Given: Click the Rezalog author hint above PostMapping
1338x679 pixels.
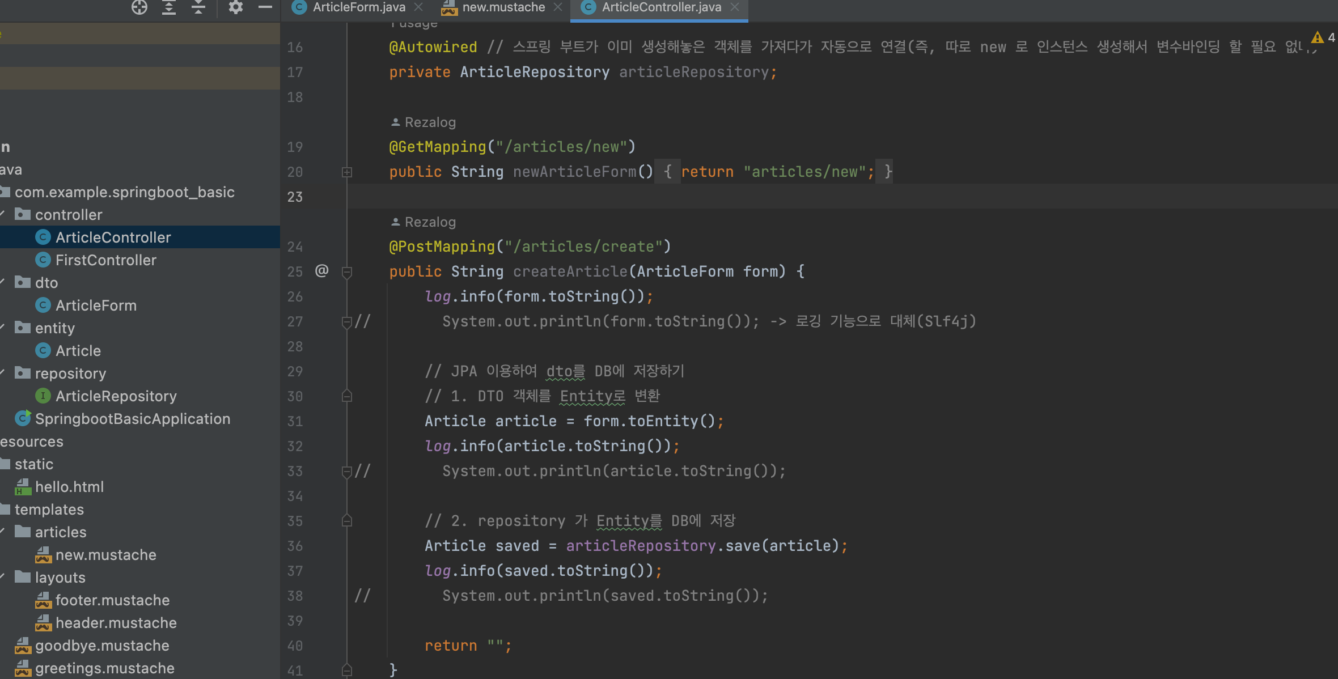Looking at the screenshot, I should (424, 222).
